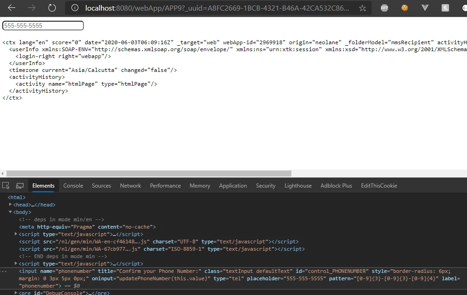Select the 'deps in mode min/en' comment node
Screen dimensions: 467x295
(x=61, y=219)
